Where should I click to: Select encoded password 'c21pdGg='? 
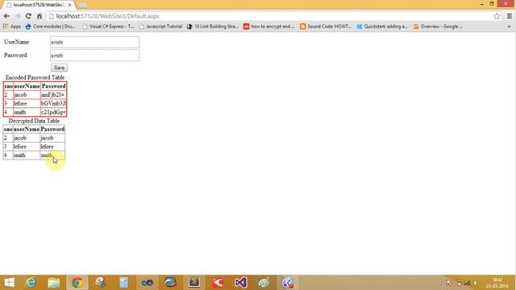pos(53,112)
